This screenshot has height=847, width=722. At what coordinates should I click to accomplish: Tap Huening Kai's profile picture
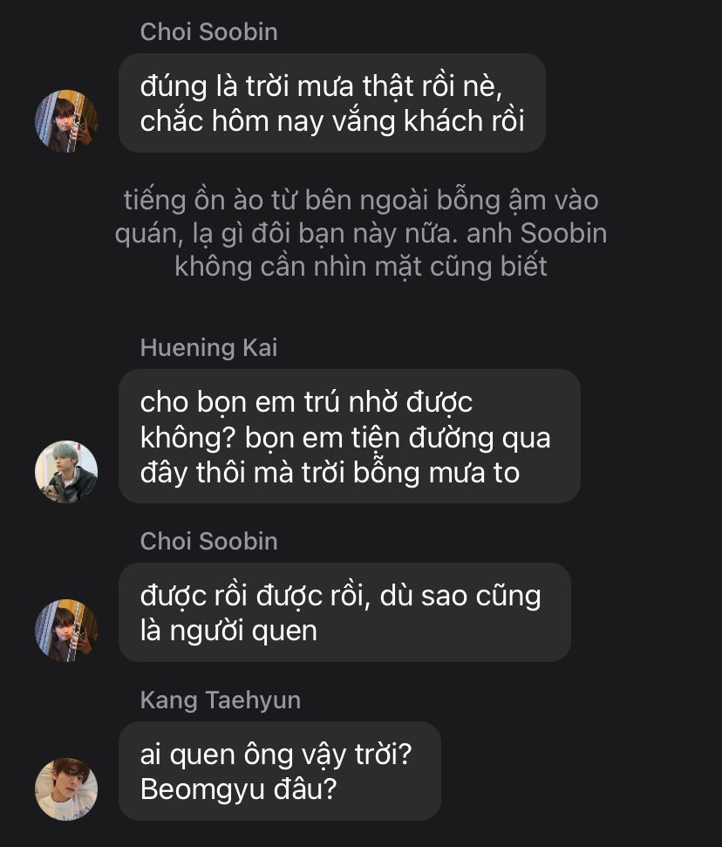click(x=66, y=472)
